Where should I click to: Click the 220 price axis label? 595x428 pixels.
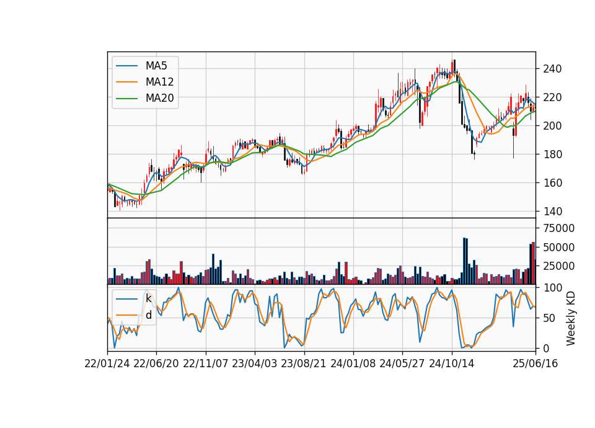[x=552, y=97]
